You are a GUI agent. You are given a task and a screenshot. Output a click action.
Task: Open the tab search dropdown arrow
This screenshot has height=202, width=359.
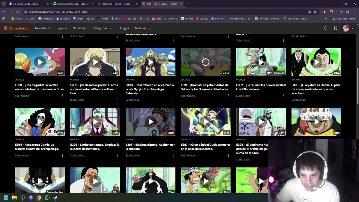pos(4,4)
